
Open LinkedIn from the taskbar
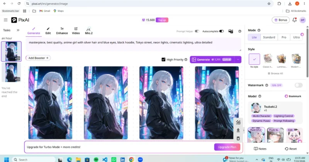tap(122, 159)
